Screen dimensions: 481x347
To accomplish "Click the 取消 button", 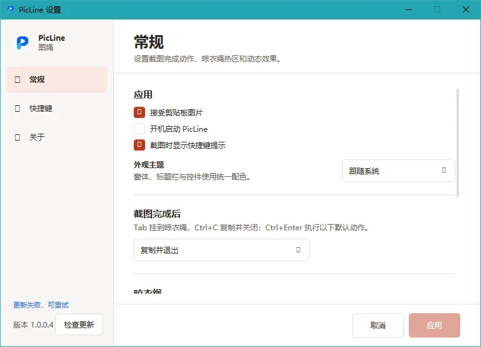I will pos(378,325).
